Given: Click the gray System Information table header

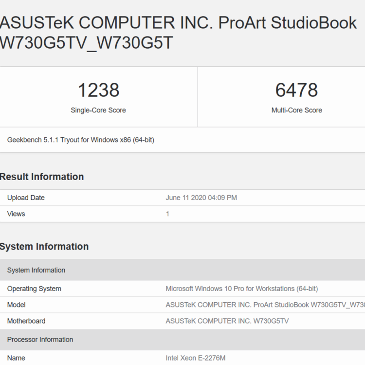Looking at the screenshot, I should point(36,270).
